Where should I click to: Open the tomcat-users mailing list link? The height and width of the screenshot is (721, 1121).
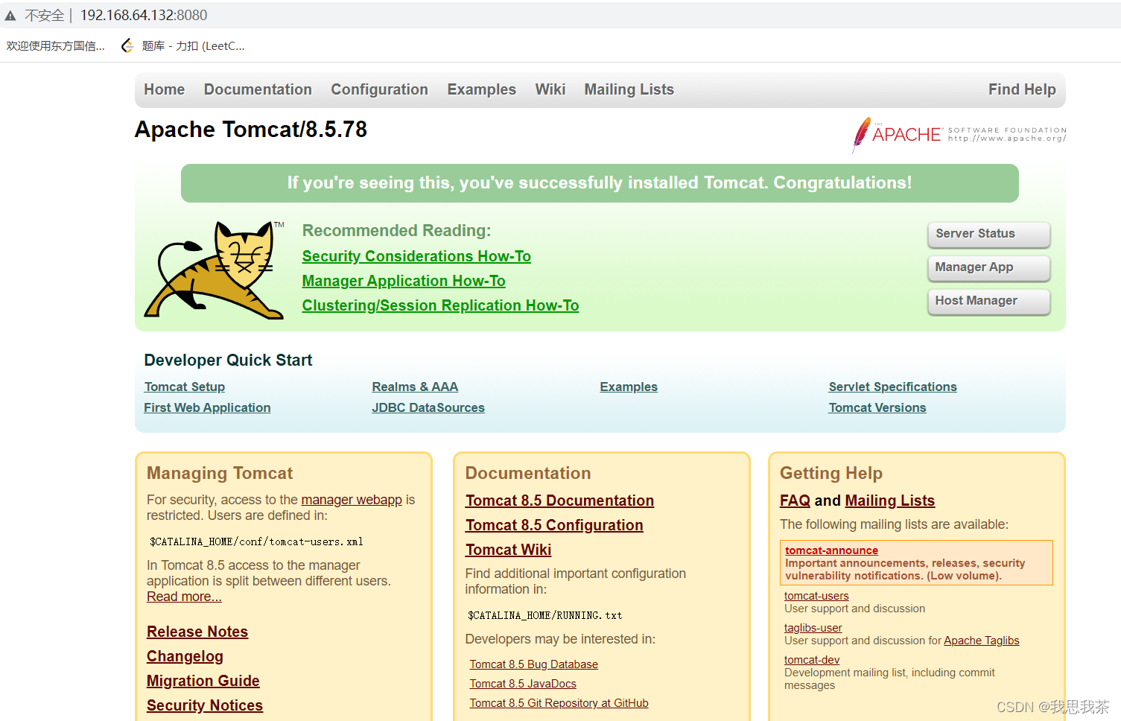tap(816, 596)
